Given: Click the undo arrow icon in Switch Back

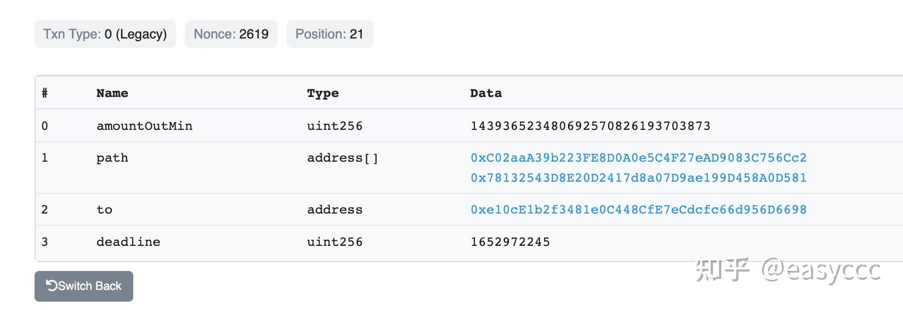Looking at the screenshot, I should [51, 285].
